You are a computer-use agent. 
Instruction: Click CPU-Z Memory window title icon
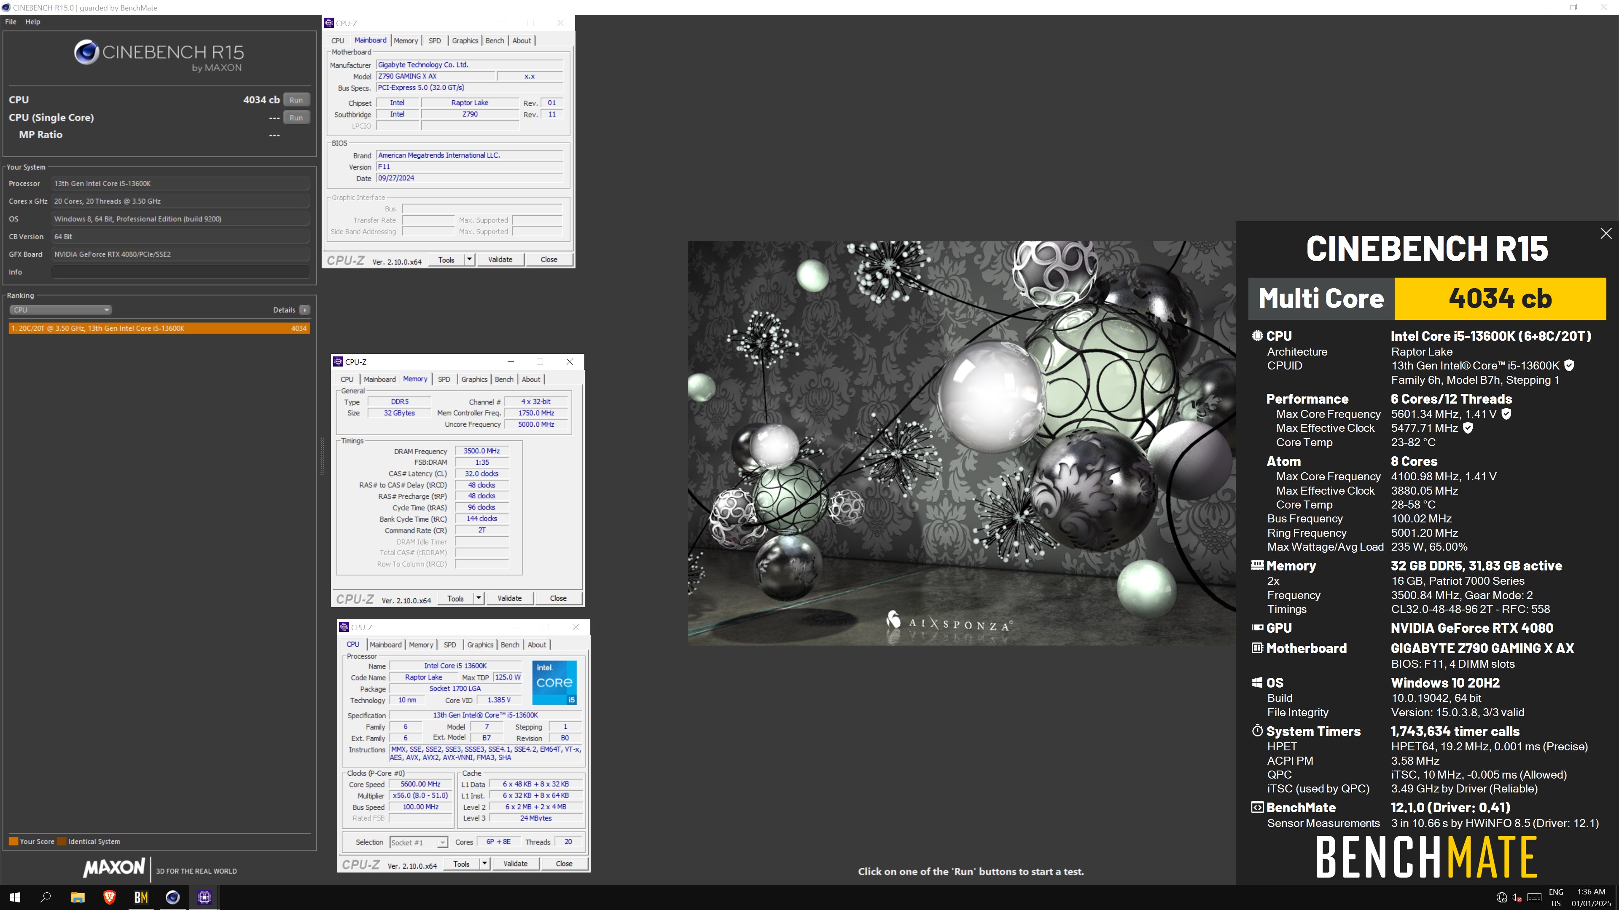coord(338,362)
